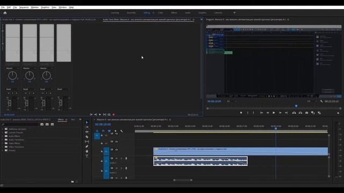Switch to Audio workspace tab
Viewport: 344px width, 193px height.
click(188, 13)
